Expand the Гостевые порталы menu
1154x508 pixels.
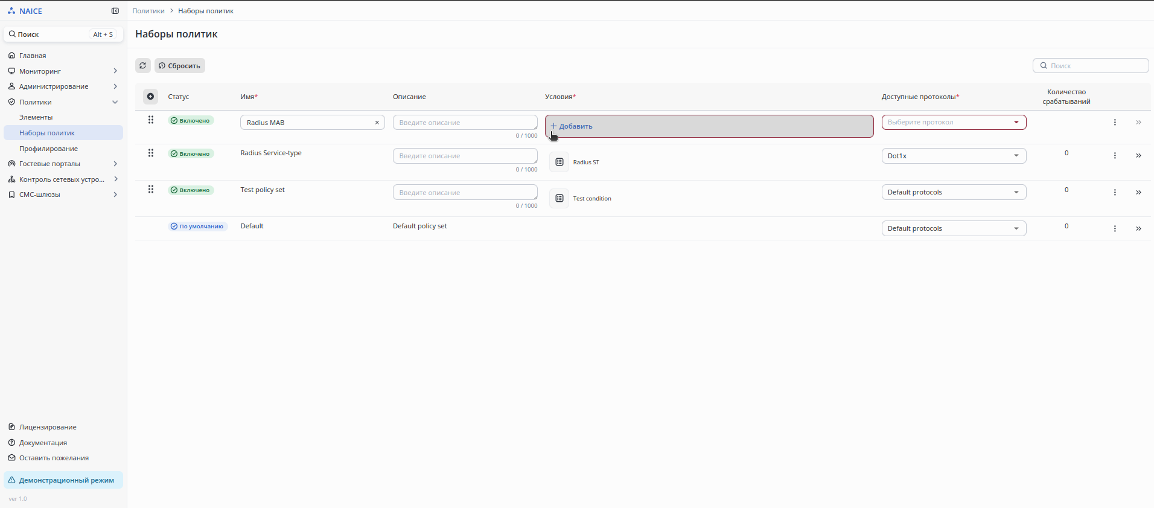click(x=63, y=164)
